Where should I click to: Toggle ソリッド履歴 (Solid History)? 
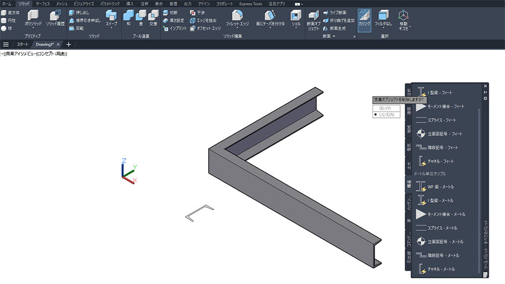[x=55, y=18]
